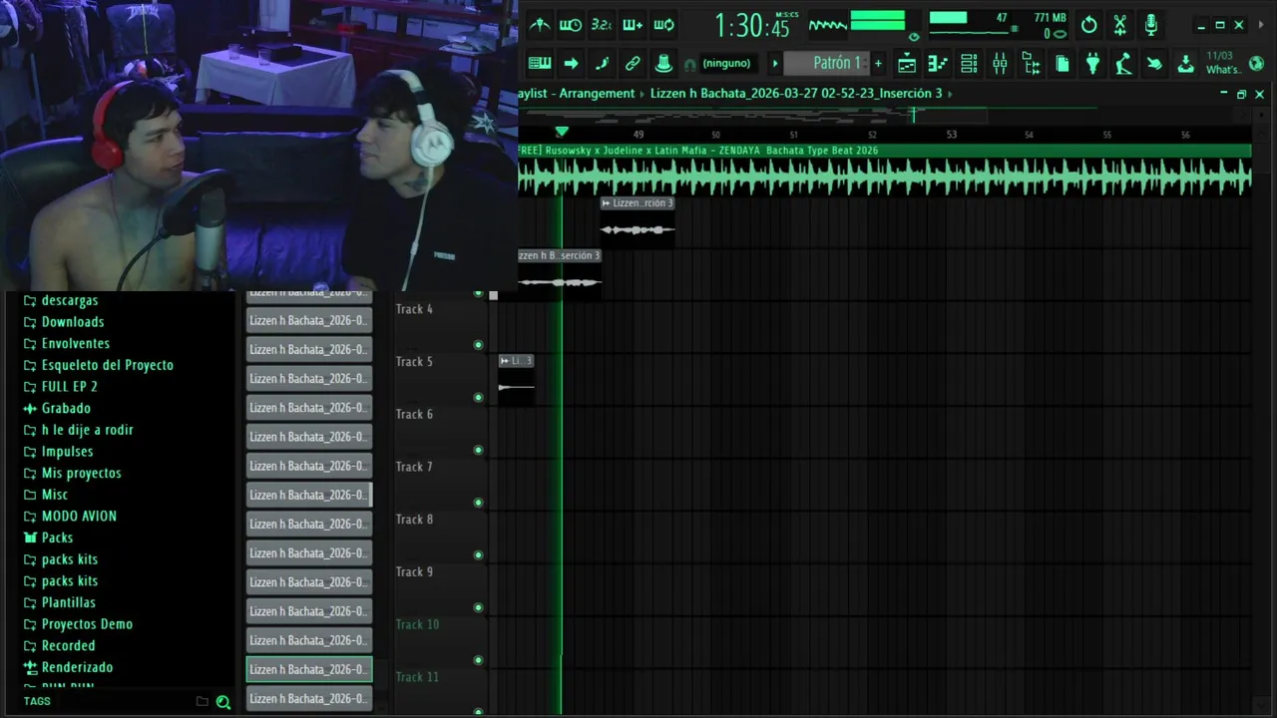Open the plugin picker plug icon
1277x718 pixels.
point(1092,64)
